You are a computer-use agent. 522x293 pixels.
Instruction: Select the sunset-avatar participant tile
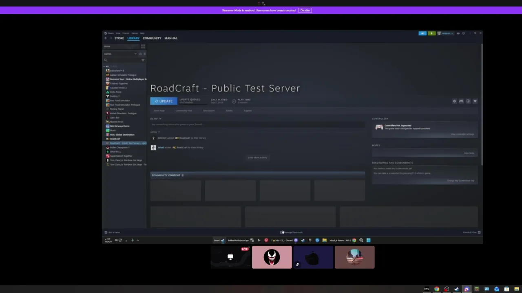tap(354, 257)
